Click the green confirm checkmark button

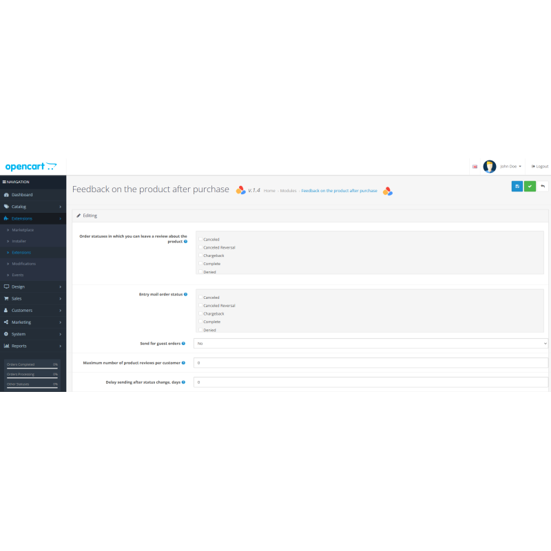(530, 186)
